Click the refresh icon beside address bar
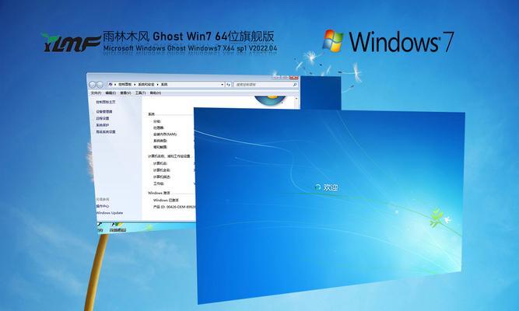This screenshot has height=311, width=519. pos(229,85)
